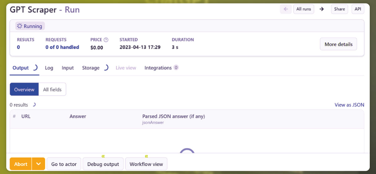Select the Overview toggle
The height and width of the screenshot is (174, 376).
(24, 89)
